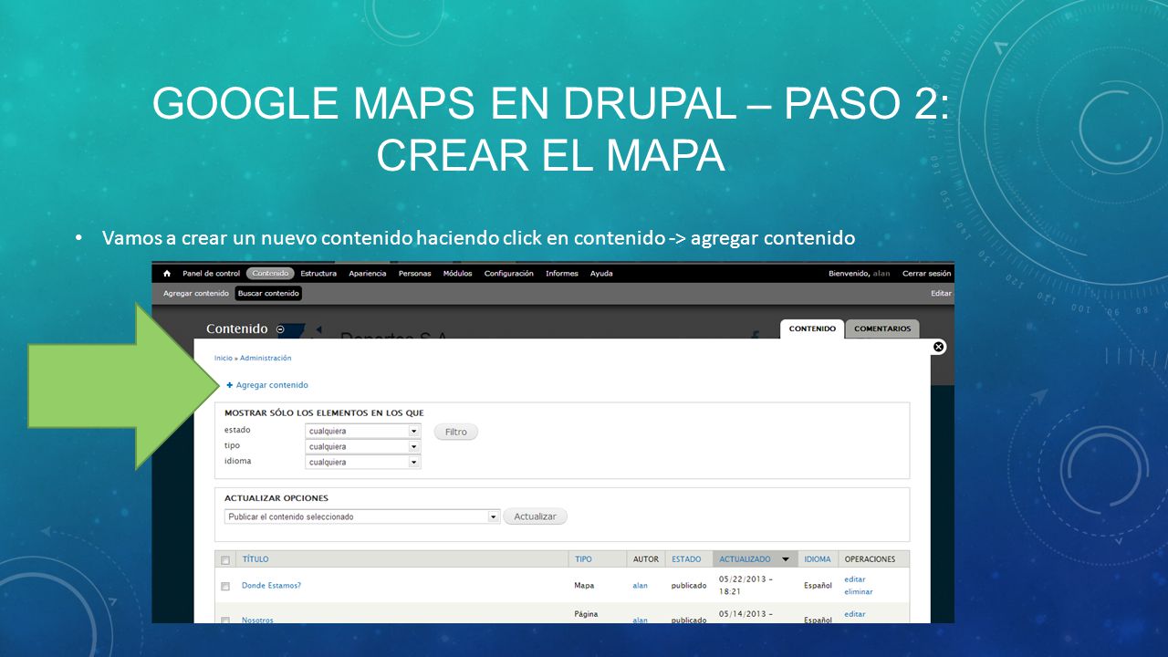Expand the Publicar el contenido seleccionado dropdown
Image resolution: width=1168 pixels, height=657 pixels.
(x=362, y=516)
